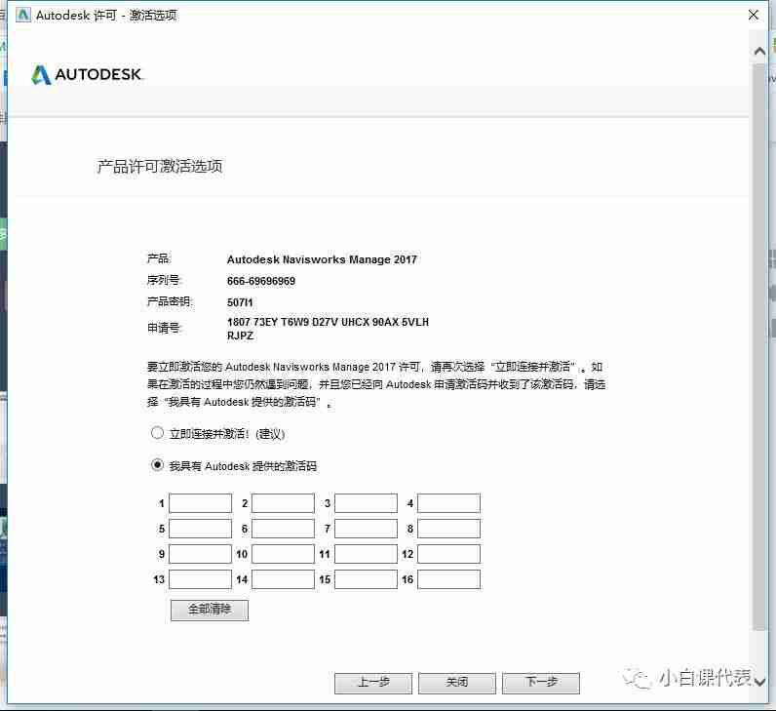
Task: Click serial number 666-69696969
Action: click(x=261, y=281)
